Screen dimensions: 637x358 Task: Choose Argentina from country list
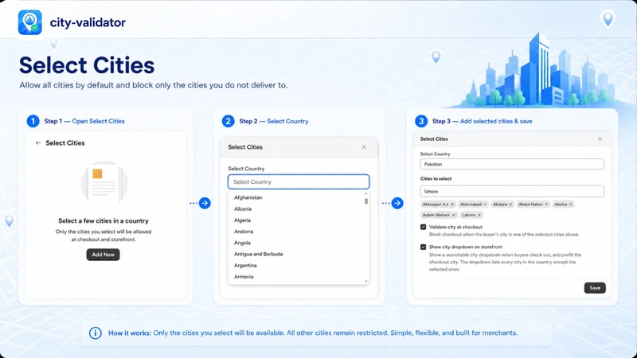coord(245,266)
